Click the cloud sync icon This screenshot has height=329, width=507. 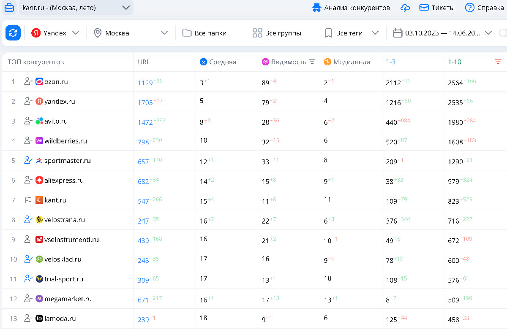[x=405, y=8]
